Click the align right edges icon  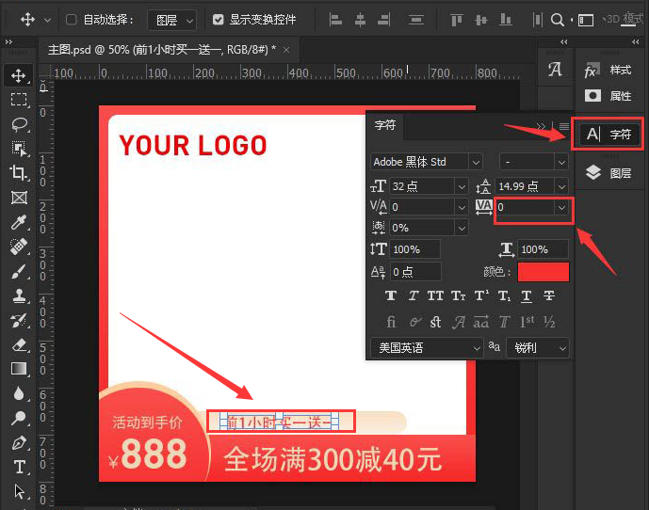coord(384,20)
